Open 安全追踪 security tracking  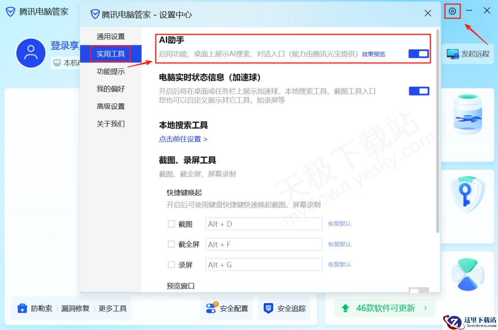pyautogui.click(x=284, y=308)
